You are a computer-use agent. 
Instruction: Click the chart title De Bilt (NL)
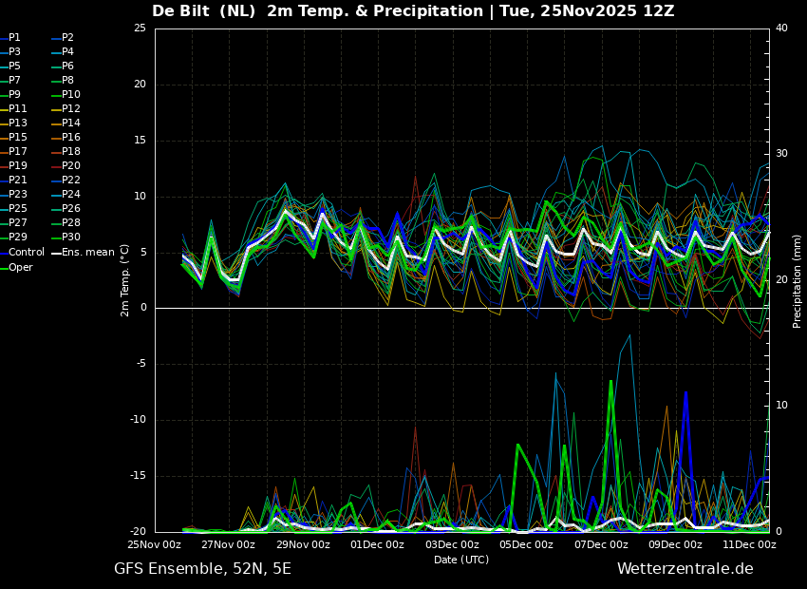(x=204, y=10)
